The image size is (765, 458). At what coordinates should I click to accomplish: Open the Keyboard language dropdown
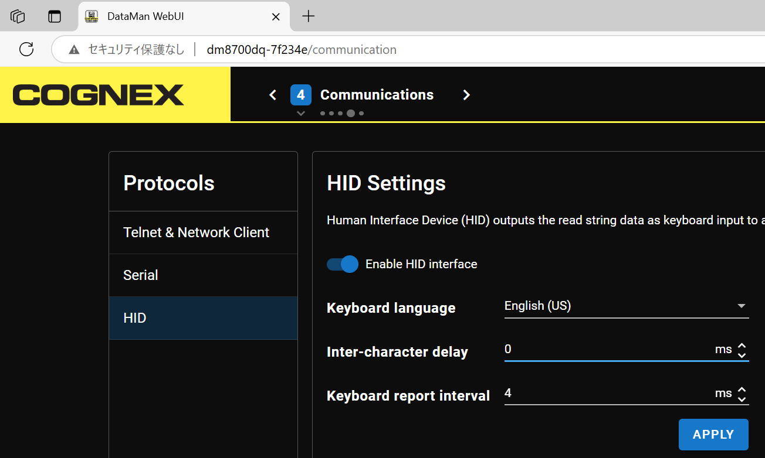tap(626, 306)
